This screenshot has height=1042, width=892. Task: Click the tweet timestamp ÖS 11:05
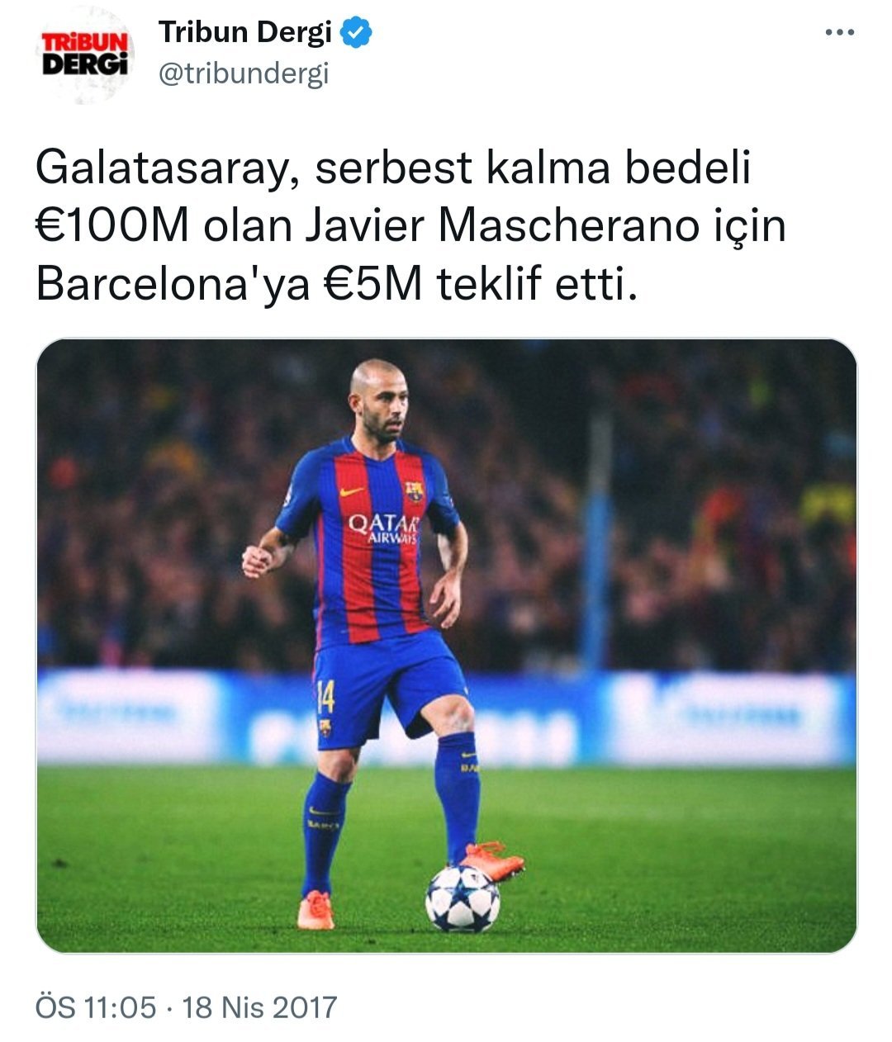coord(96,1007)
